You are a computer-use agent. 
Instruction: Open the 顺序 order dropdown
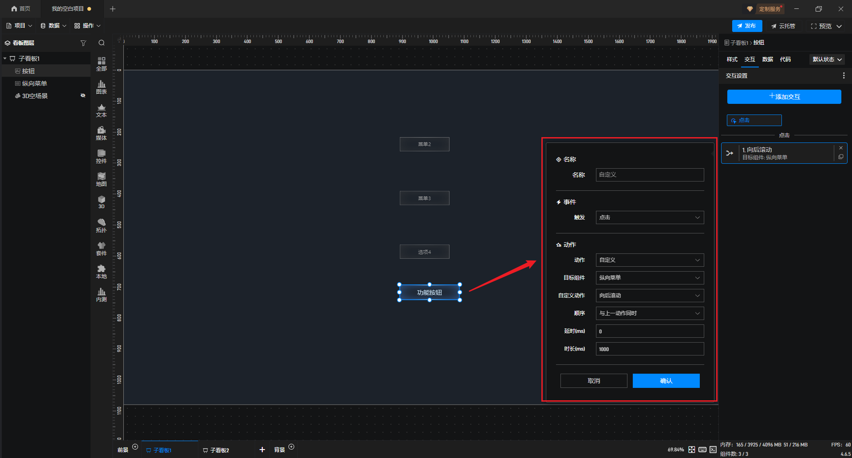[x=649, y=313]
